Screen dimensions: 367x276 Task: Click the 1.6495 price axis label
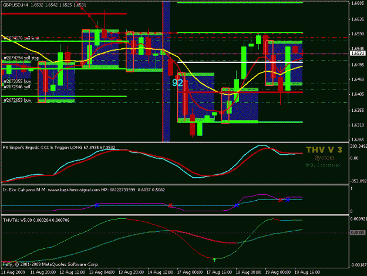point(358,65)
